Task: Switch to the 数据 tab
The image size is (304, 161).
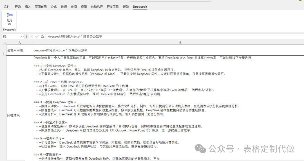Action: [x=64, y=6]
